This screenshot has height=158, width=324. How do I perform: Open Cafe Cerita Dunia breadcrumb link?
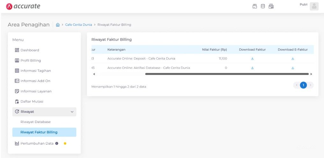[x=78, y=25]
